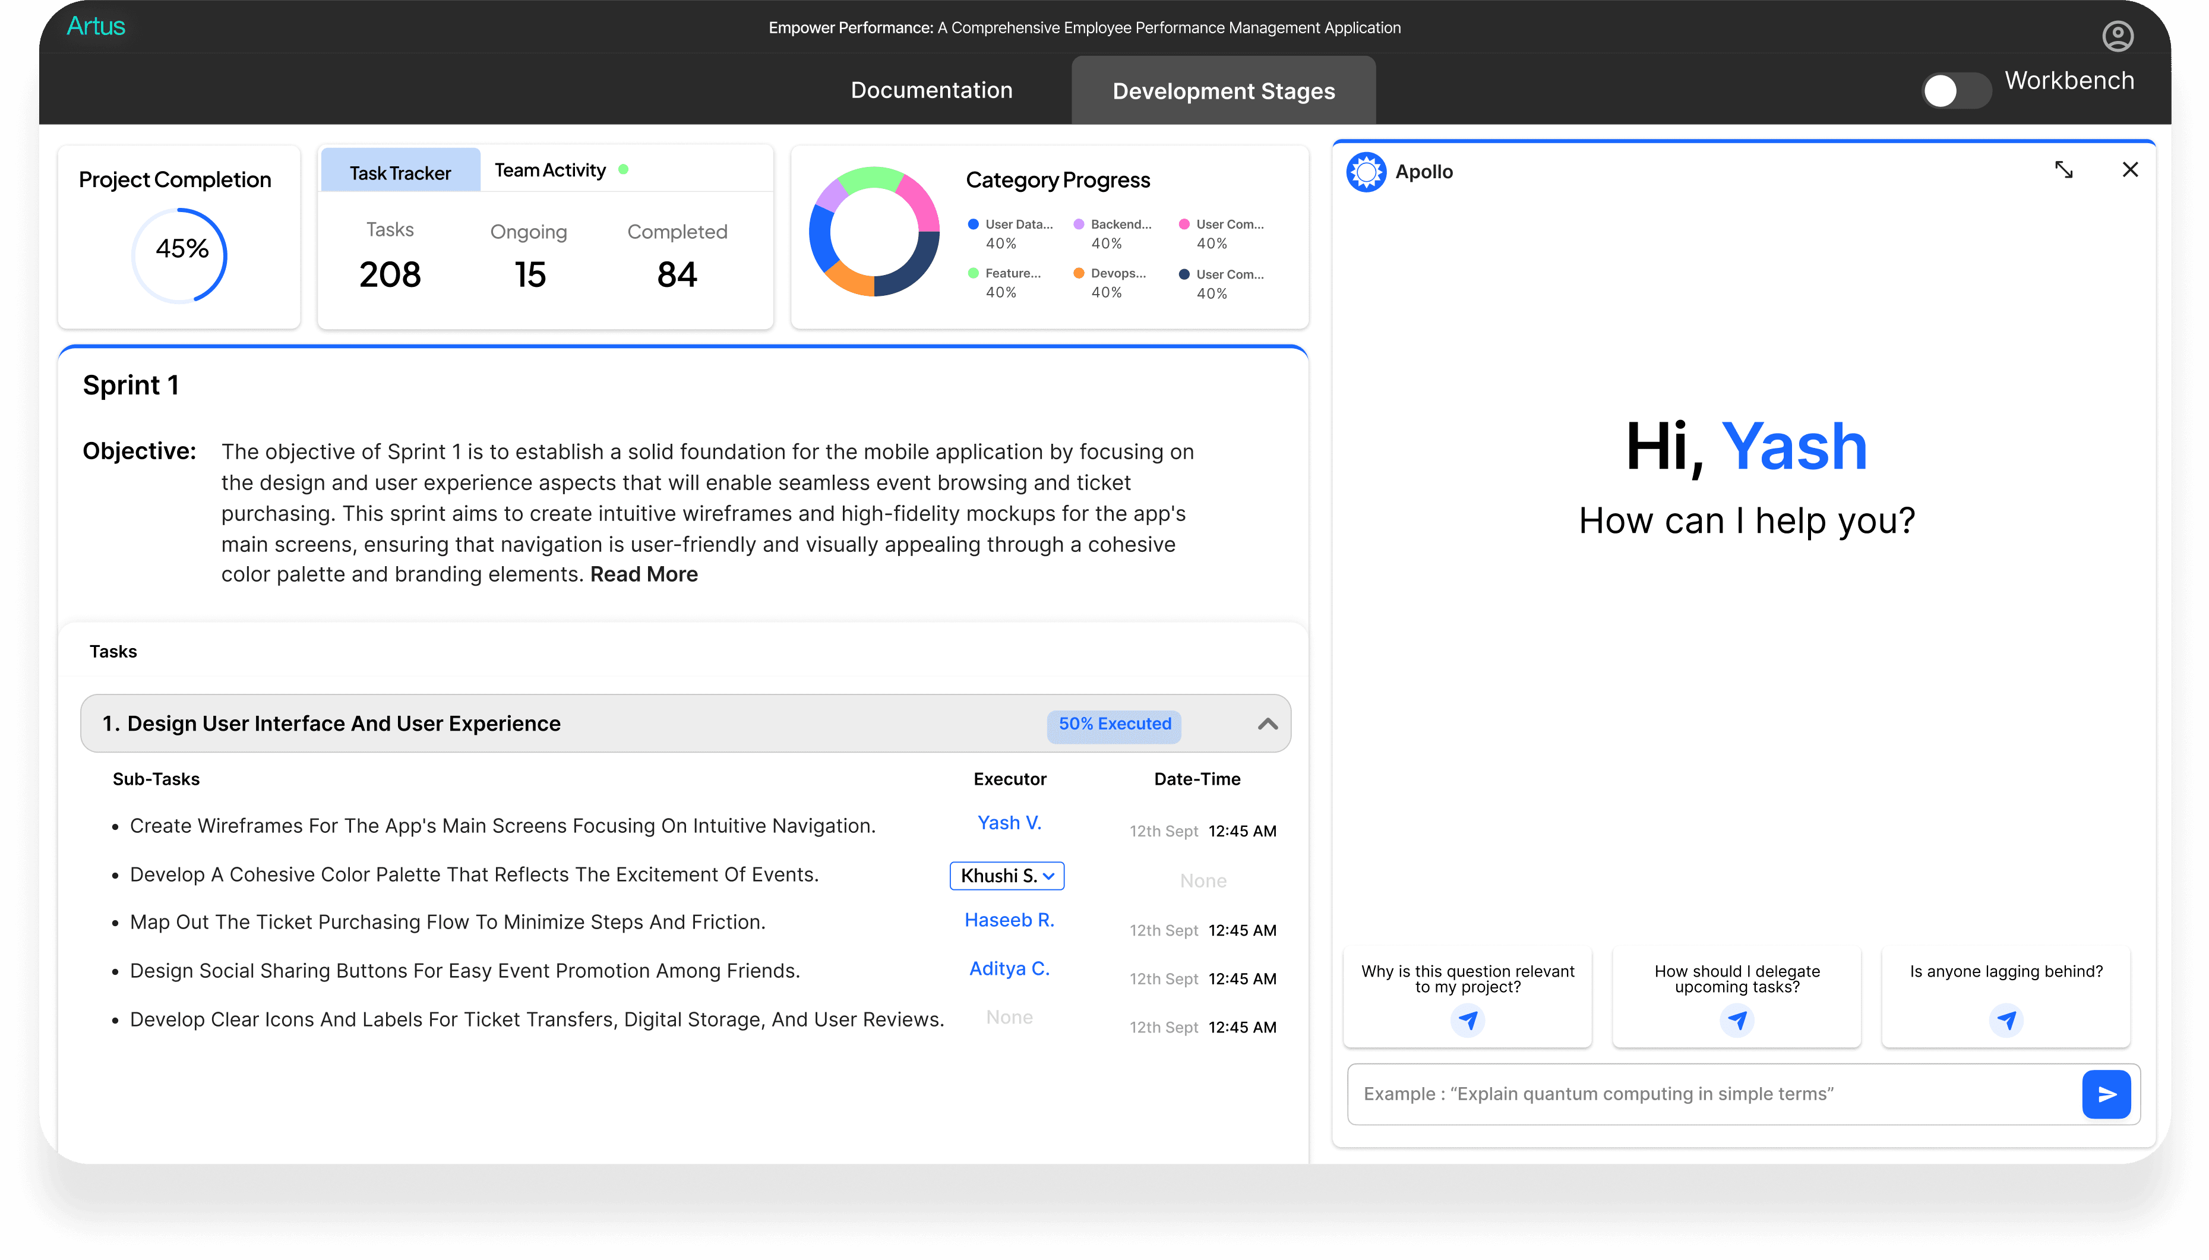Screen dimensions: 2209x1260
Task: Click the Date-Time column header
Action: (x=1197, y=779)
